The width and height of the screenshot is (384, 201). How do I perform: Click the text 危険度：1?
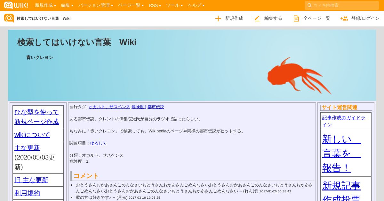pyautogui.click(x=79, y=161)
